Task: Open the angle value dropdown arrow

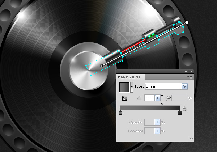Action: tap(157, 98)
